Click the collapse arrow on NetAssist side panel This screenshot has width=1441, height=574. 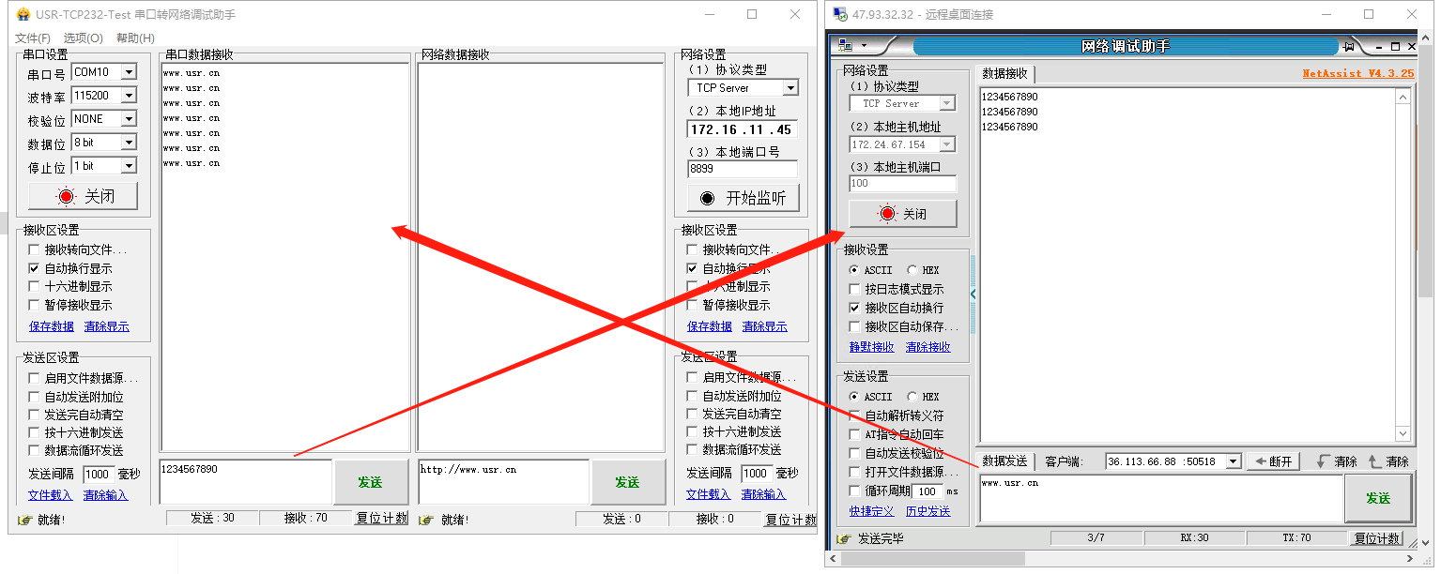pos(973,295)
